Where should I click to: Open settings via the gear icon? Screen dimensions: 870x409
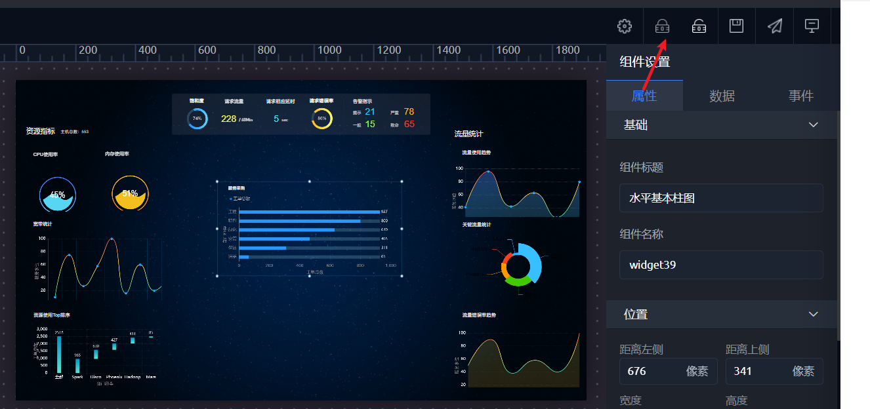(625, 26)
